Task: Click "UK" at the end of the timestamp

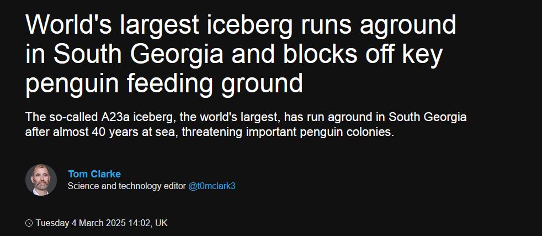Action: pos(161,223)
